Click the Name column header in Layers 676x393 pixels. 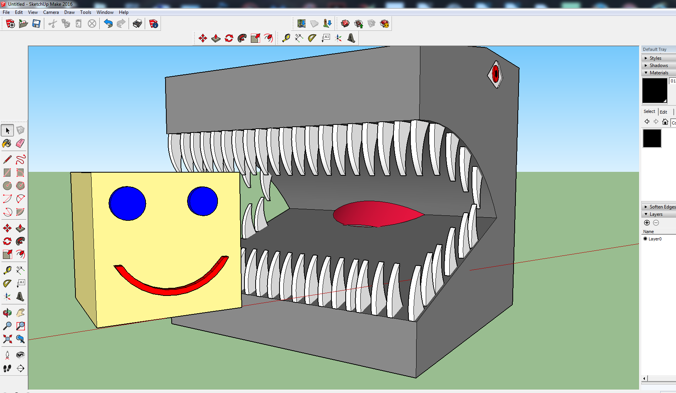(649, 232)
